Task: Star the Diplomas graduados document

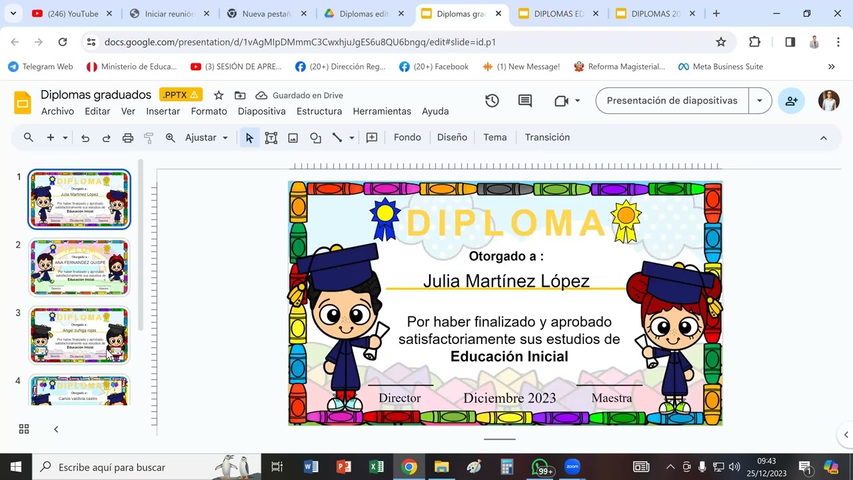Action: coord(219,95)
